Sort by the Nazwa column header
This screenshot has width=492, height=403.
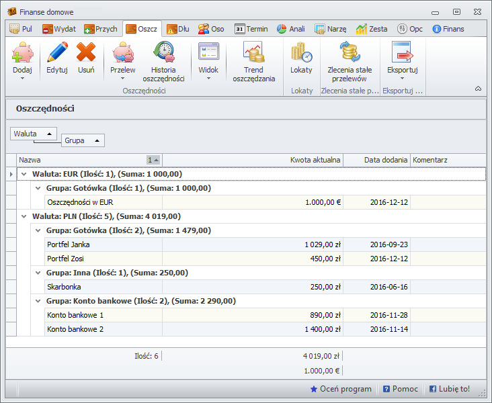coord(81,160)
